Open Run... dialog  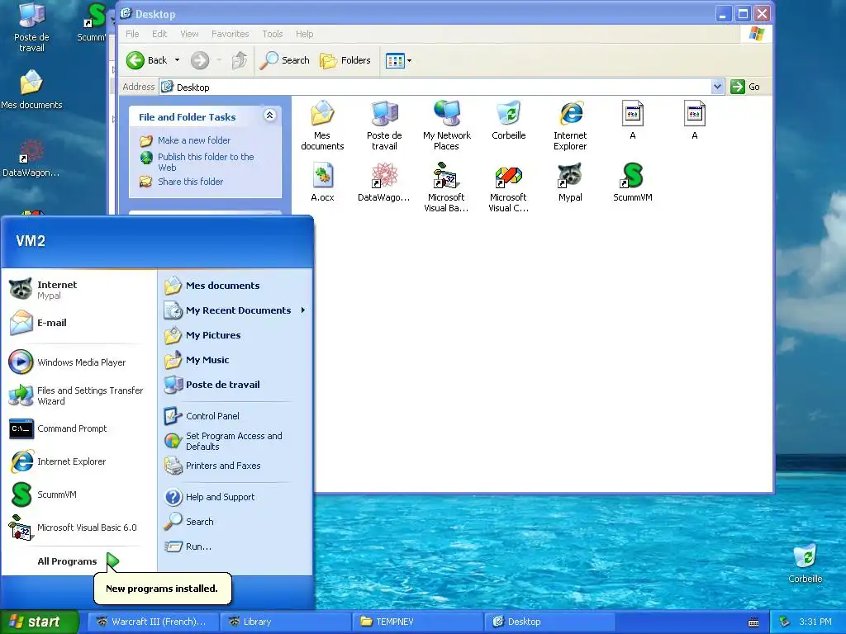pos(235,546)
